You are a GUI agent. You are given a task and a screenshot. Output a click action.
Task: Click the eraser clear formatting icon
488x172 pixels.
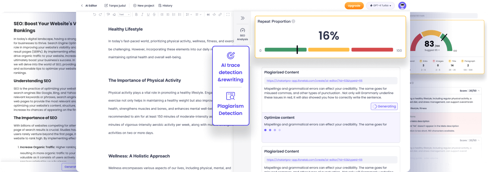pyautogui.click(x=114, y=14)
